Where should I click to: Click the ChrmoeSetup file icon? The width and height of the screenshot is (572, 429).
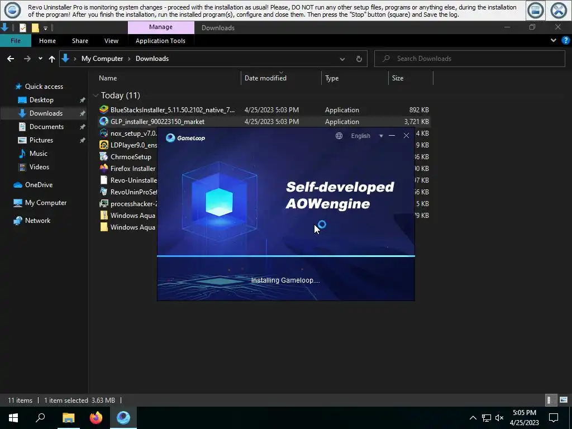[x=103, y=156]
